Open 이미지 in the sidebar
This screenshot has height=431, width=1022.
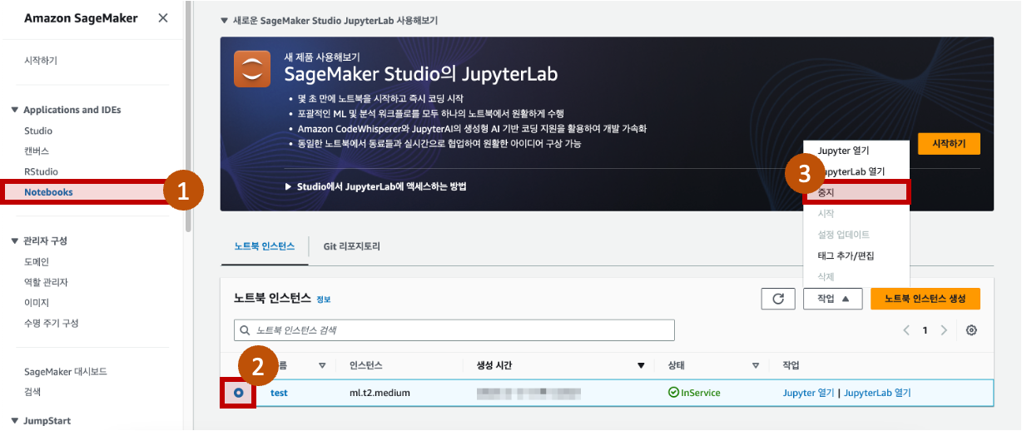point(37,303)
